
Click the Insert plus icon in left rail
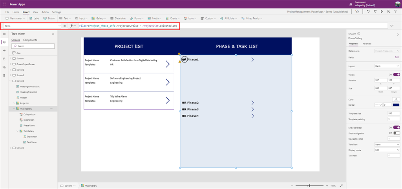tap(4, 51)
